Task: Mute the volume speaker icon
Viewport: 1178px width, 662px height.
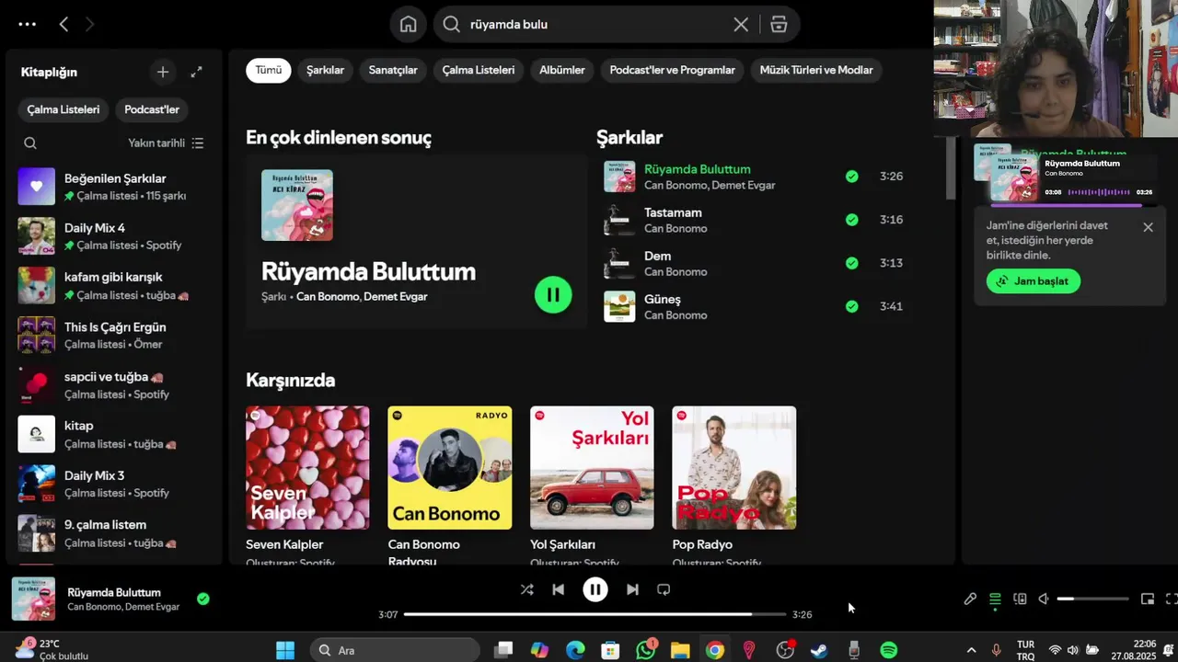Action: [1044, 599]
